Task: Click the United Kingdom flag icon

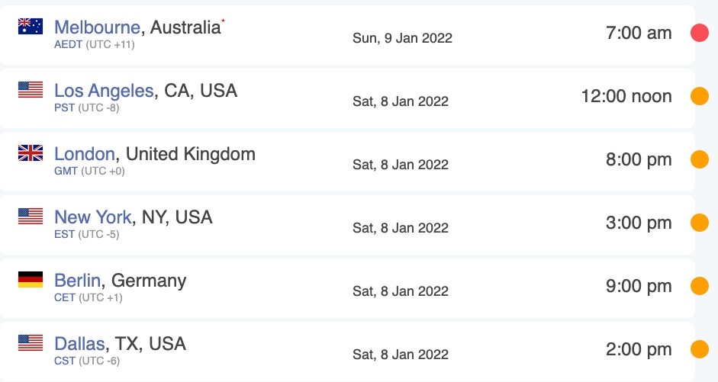Action: 31,153
